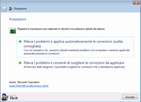Screen dimensions: 141x102
Task: Click the Prestazioni troubleshooter title icon
Action: click(x=11, y=9)
